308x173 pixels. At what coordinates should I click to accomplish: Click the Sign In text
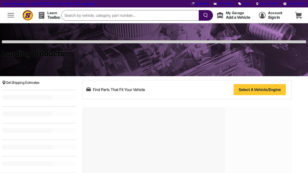click(x=274, y=18)
